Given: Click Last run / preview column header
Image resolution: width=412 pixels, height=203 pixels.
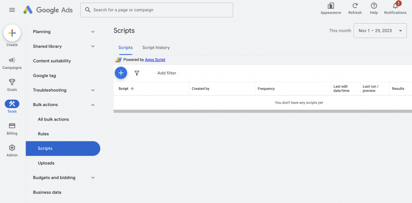Looking at the screenshot, I should pos(370,89).
